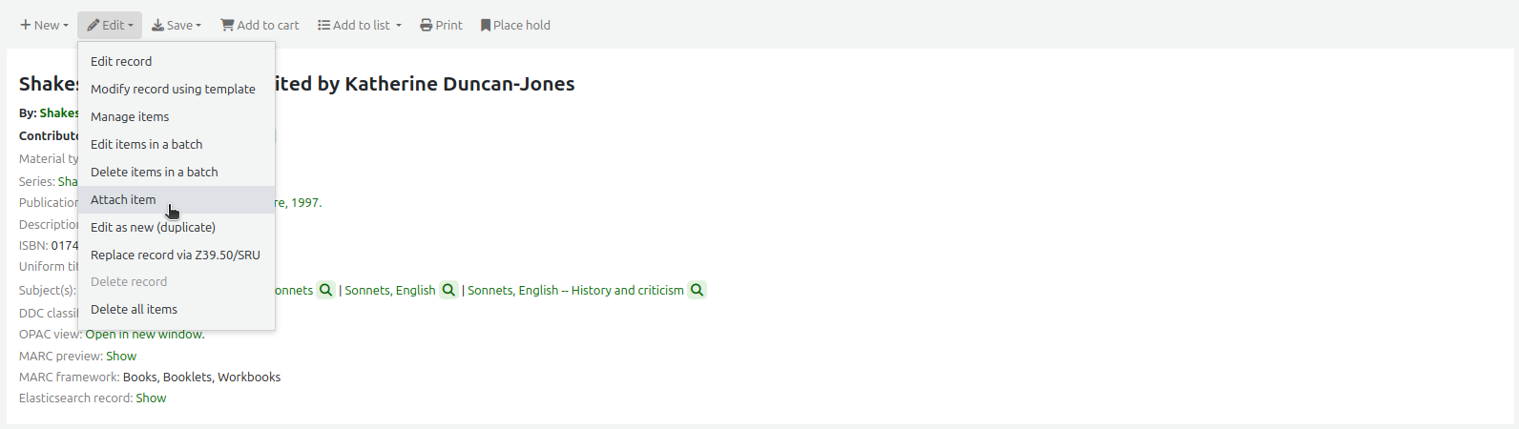The height and width of the screenshot is (429, 1519).
Task: Choose Attach item menu entry
Action: tap(123, 199)
